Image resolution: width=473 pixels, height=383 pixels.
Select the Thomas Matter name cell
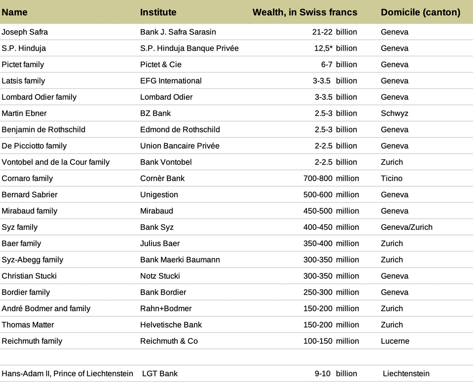(x=28, y=325)
